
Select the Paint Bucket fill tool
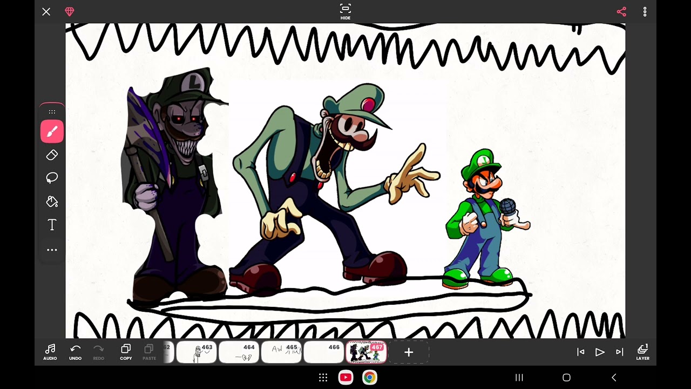coord(52,202)
